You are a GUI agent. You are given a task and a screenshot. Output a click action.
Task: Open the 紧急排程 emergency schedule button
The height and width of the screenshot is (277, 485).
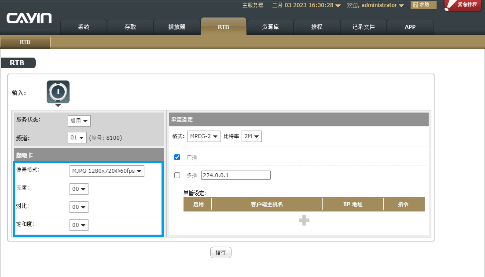click(x=463, y=5)
